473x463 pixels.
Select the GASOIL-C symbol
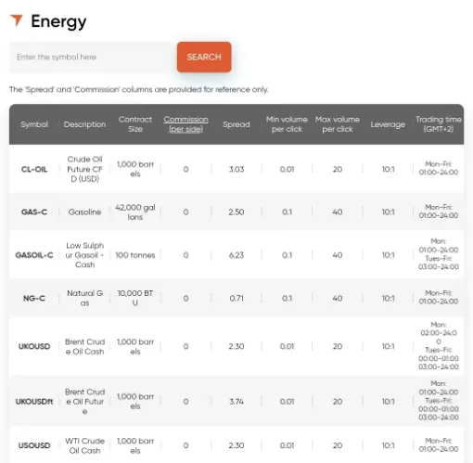[34, 255]
